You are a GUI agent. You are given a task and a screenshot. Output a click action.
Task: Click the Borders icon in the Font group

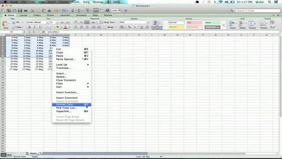(48, 27)
